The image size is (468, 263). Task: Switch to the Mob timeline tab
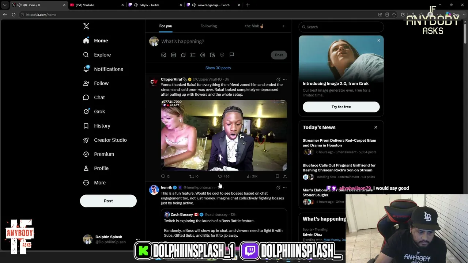tap(254, 26)
